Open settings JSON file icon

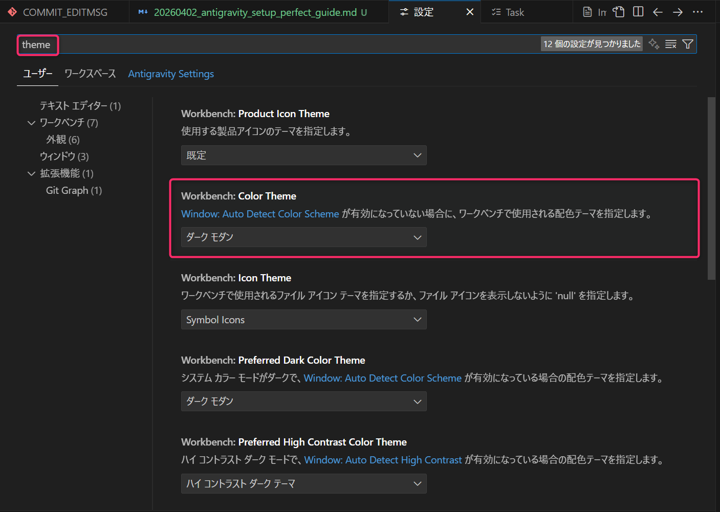[619, 12]
